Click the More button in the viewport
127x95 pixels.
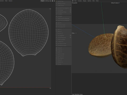[73, 33]
